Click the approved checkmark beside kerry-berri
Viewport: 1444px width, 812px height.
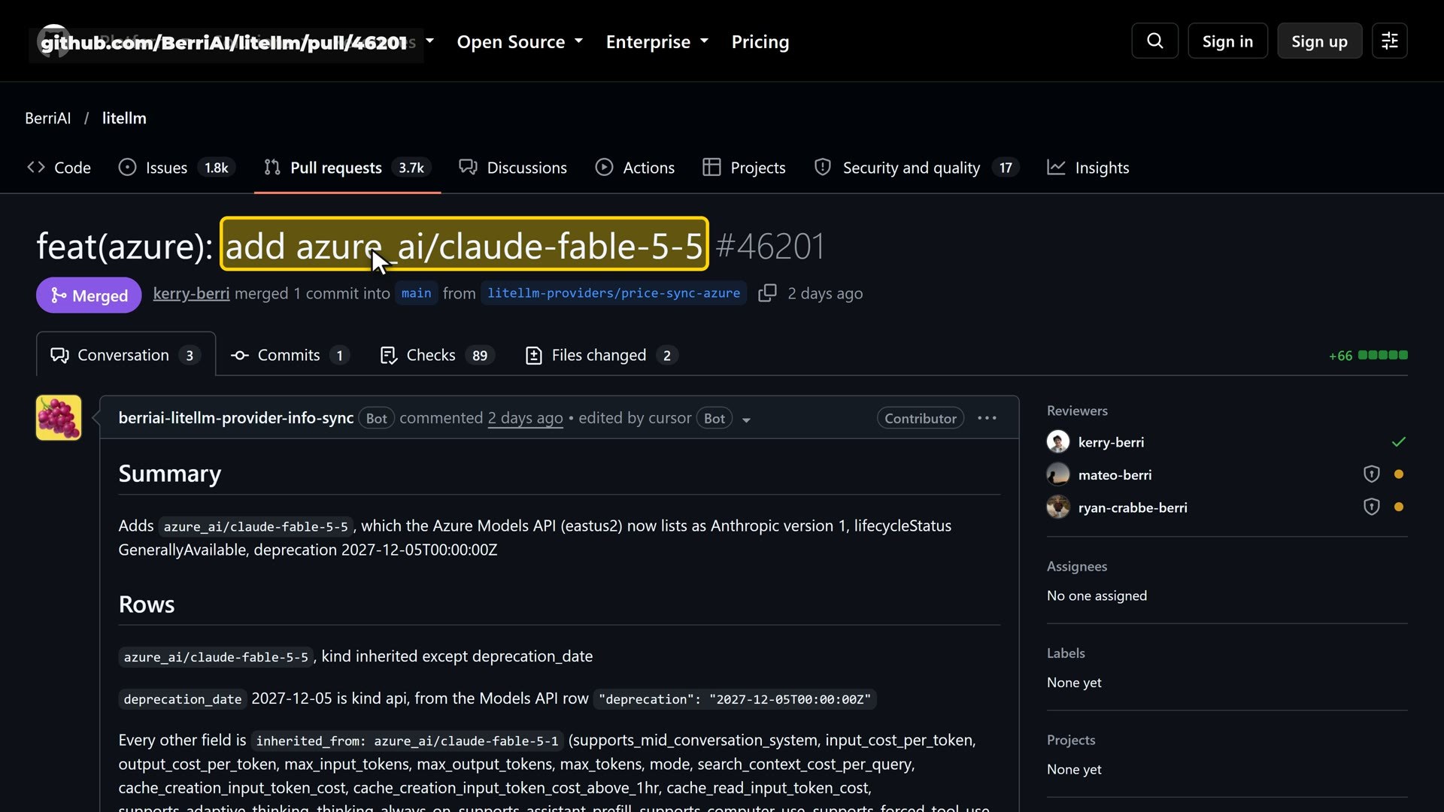coord(1398,441)
